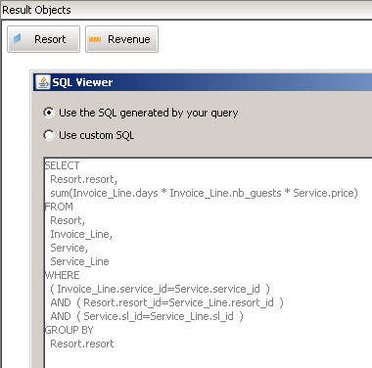Click the SELECT keyword in SQL text
Screen dimensions: 372x368
[x=62, y=165]
